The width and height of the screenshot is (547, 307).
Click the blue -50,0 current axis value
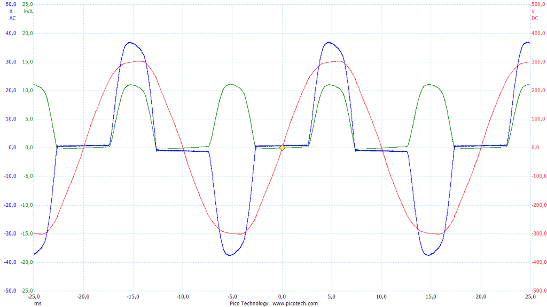click(x=10, y=290)
